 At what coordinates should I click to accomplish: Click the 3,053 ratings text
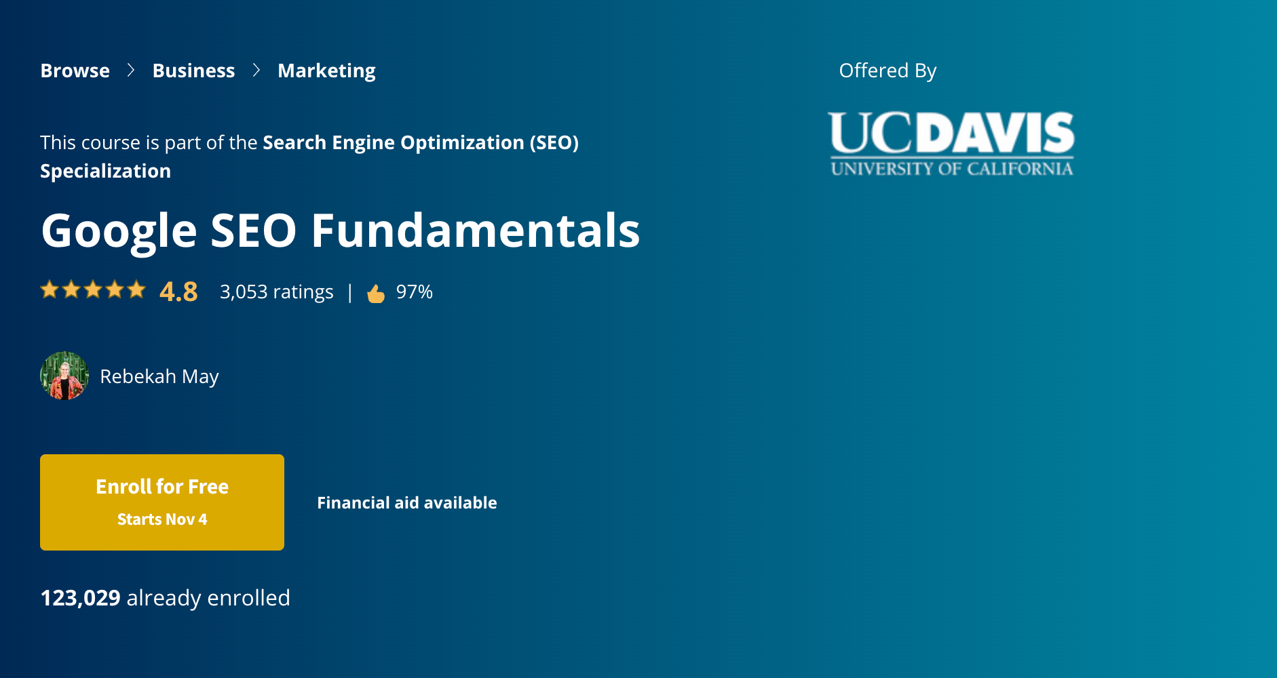point(275,292)
